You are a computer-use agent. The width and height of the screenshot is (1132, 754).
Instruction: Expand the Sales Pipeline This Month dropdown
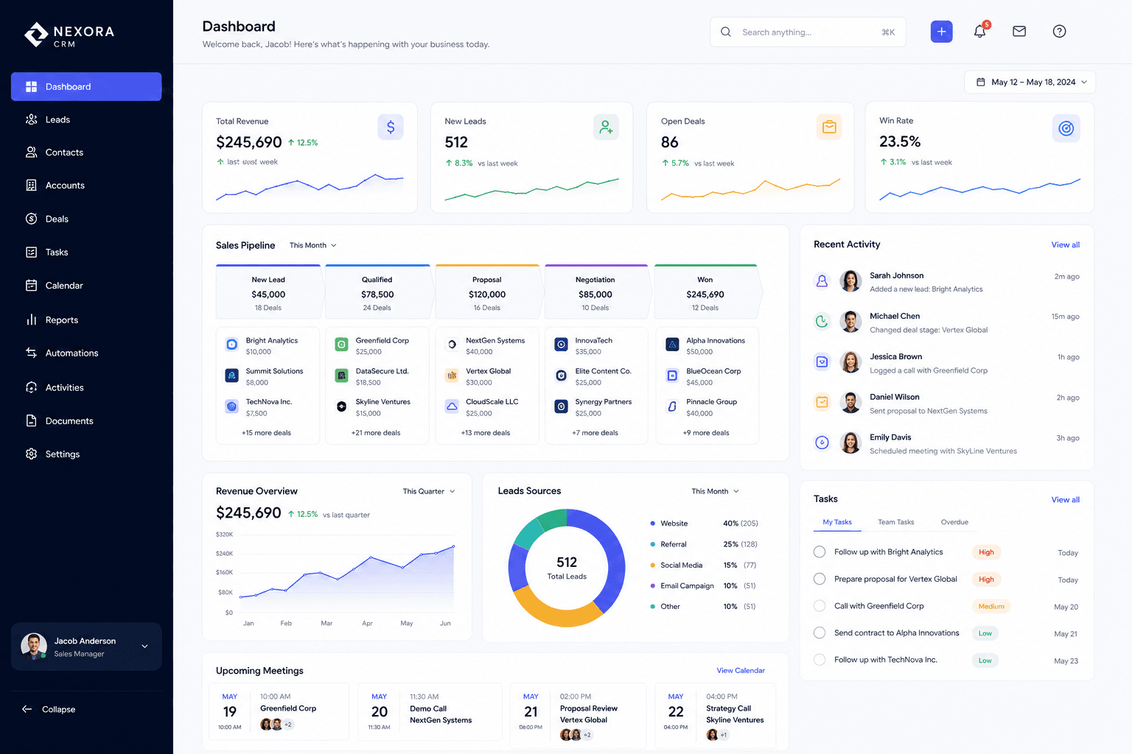coord(312,245)
